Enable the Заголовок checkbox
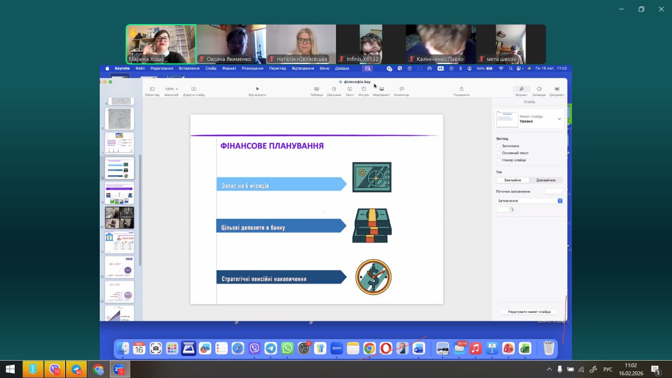672x378 pixels. pos(498,146)
